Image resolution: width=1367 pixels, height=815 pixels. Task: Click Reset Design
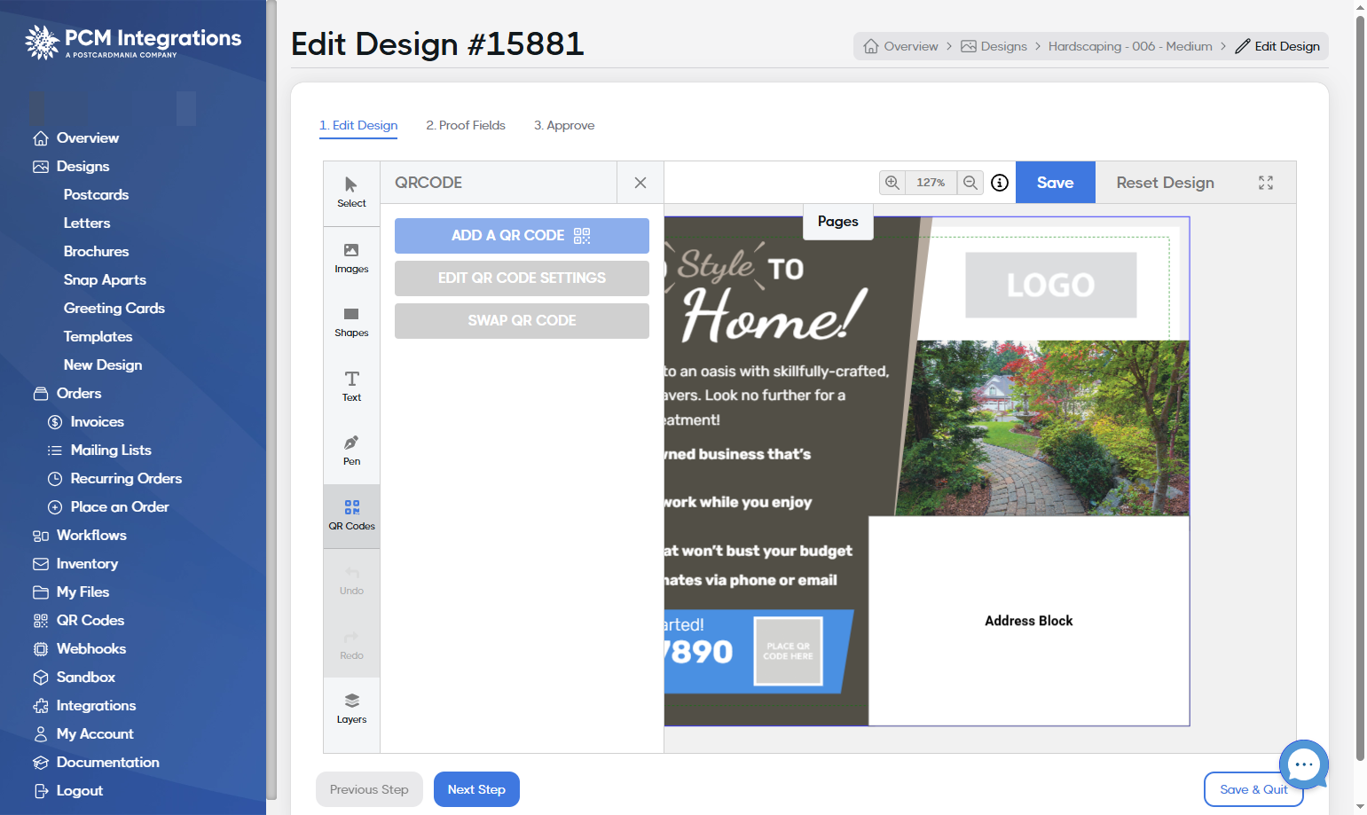1166,183
